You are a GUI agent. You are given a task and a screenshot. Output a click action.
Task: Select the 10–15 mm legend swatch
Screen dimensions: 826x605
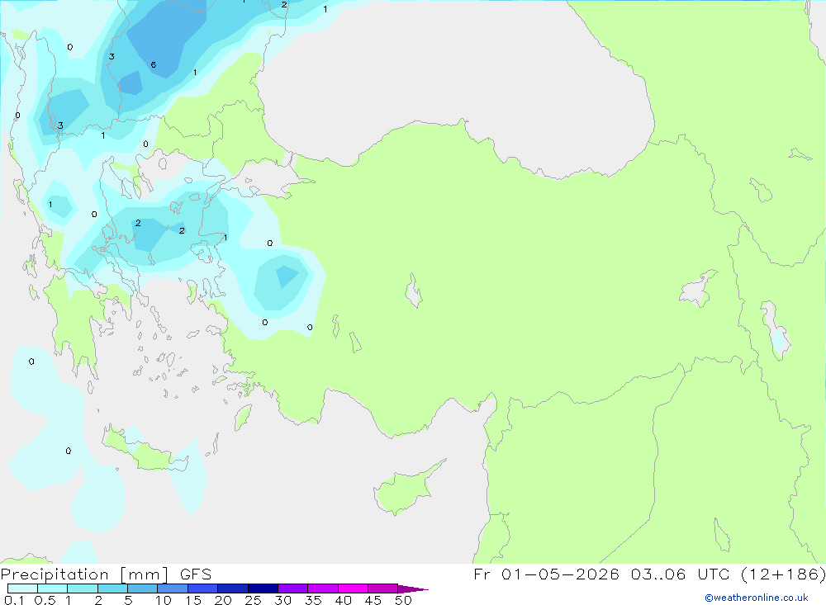tap(173, 588)
